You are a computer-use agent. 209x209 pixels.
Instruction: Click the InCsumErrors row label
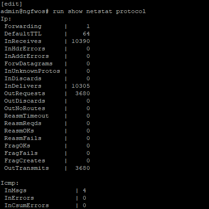(27, 205)
